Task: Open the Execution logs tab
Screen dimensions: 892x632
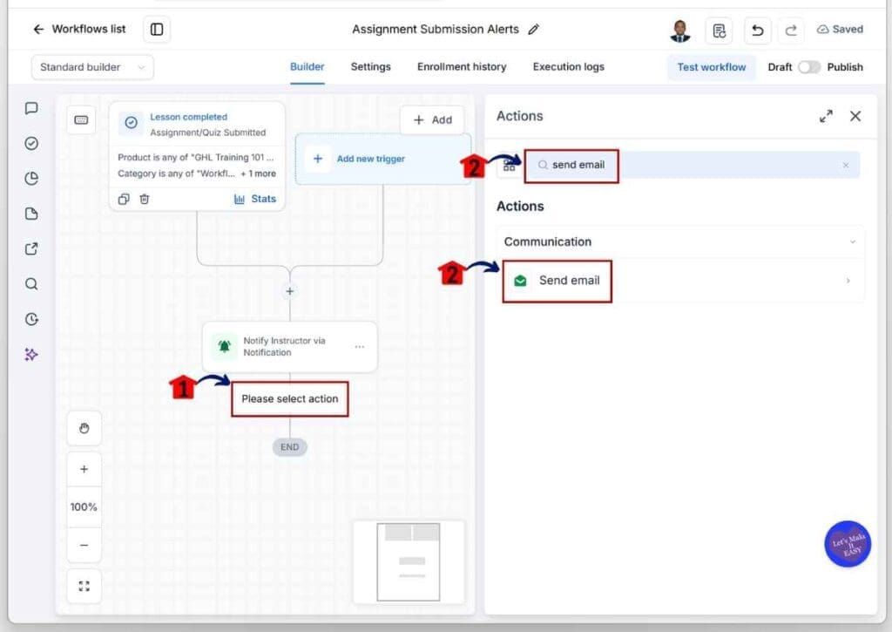Action: pos(568,66)
